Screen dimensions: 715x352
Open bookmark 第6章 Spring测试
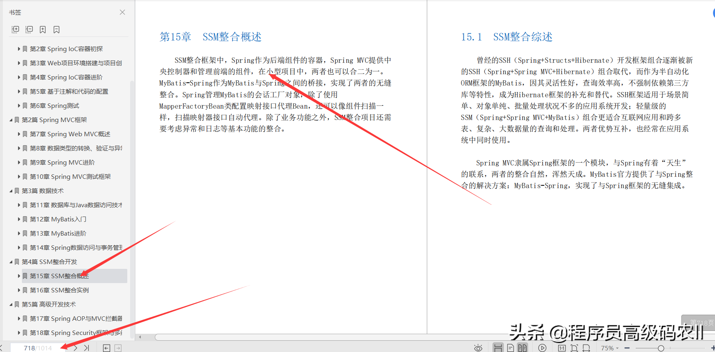[x=54, y=105]
